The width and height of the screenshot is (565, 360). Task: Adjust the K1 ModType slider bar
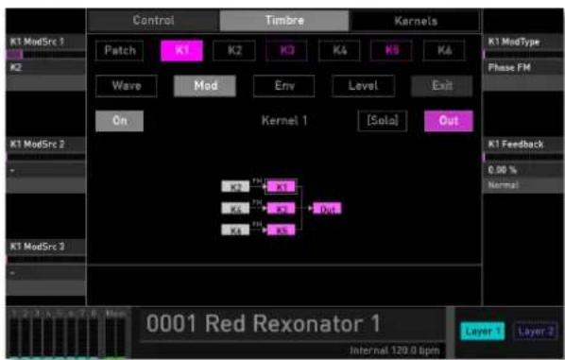tap(523, 55)
